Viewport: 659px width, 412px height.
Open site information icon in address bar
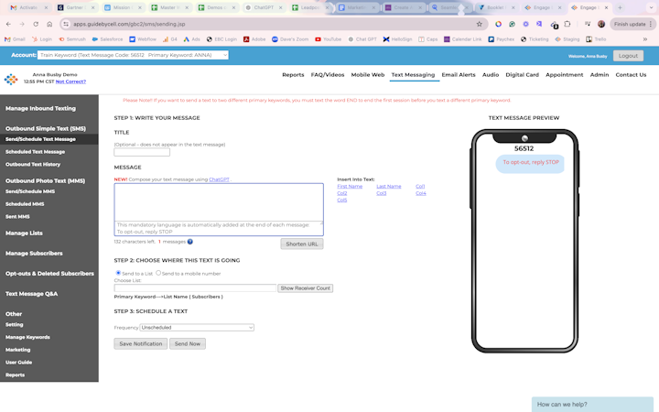[66, 24]
